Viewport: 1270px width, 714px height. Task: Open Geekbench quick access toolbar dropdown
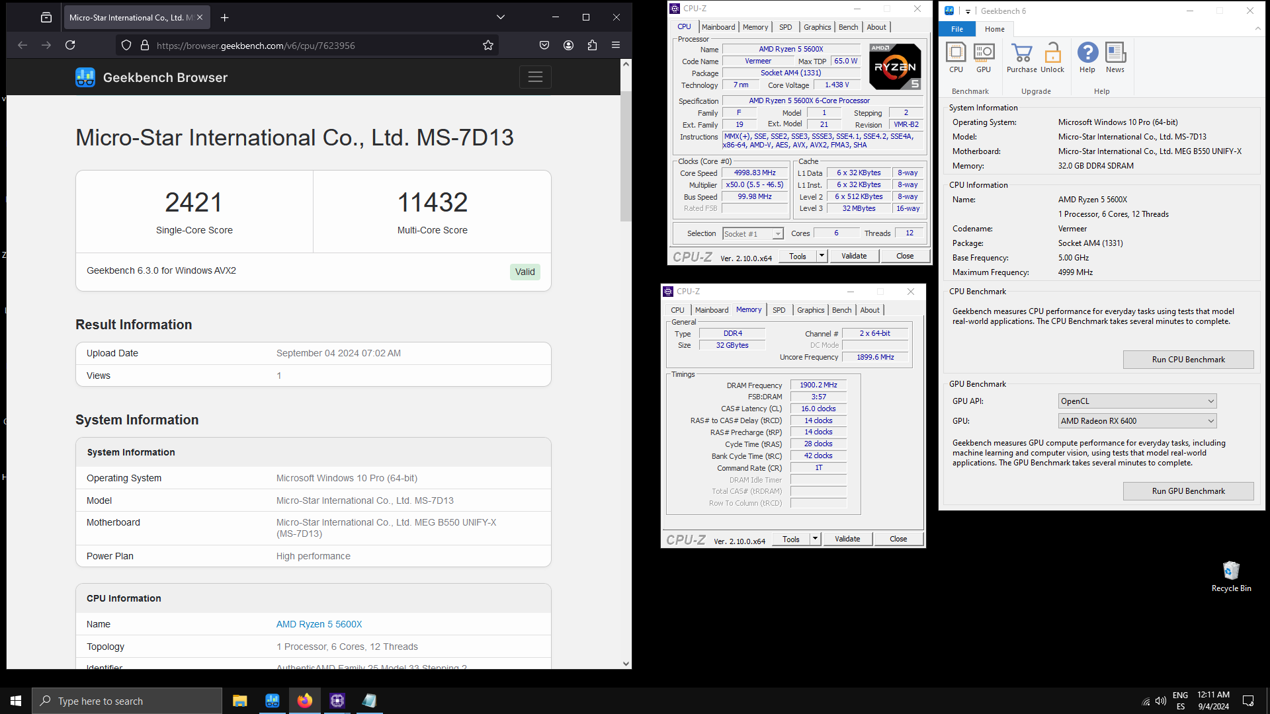point(968,11)
